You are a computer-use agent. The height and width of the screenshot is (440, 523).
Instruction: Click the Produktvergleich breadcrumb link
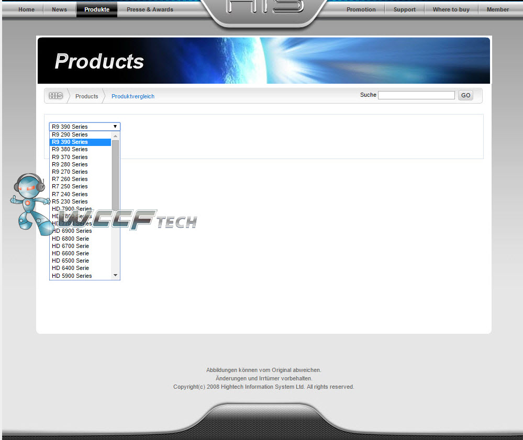click(133, 96)
